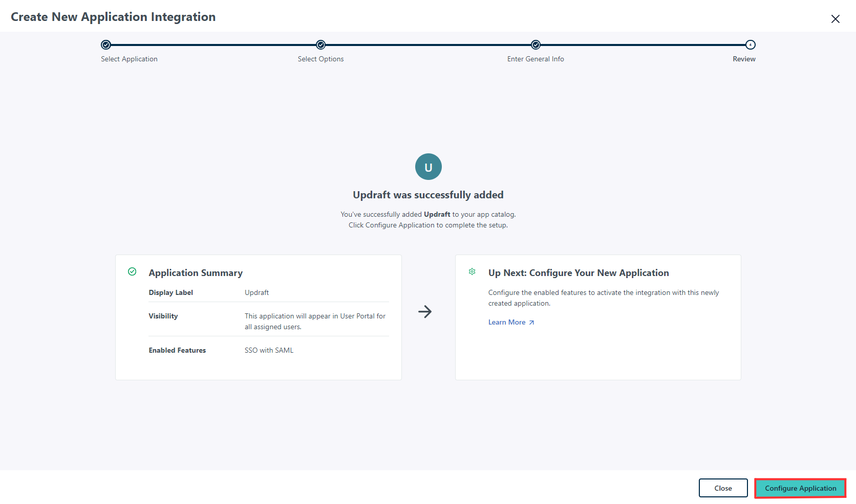Click the Enter General Info step circle
This screenshot has height=504, width=856.
click(536, 45)
